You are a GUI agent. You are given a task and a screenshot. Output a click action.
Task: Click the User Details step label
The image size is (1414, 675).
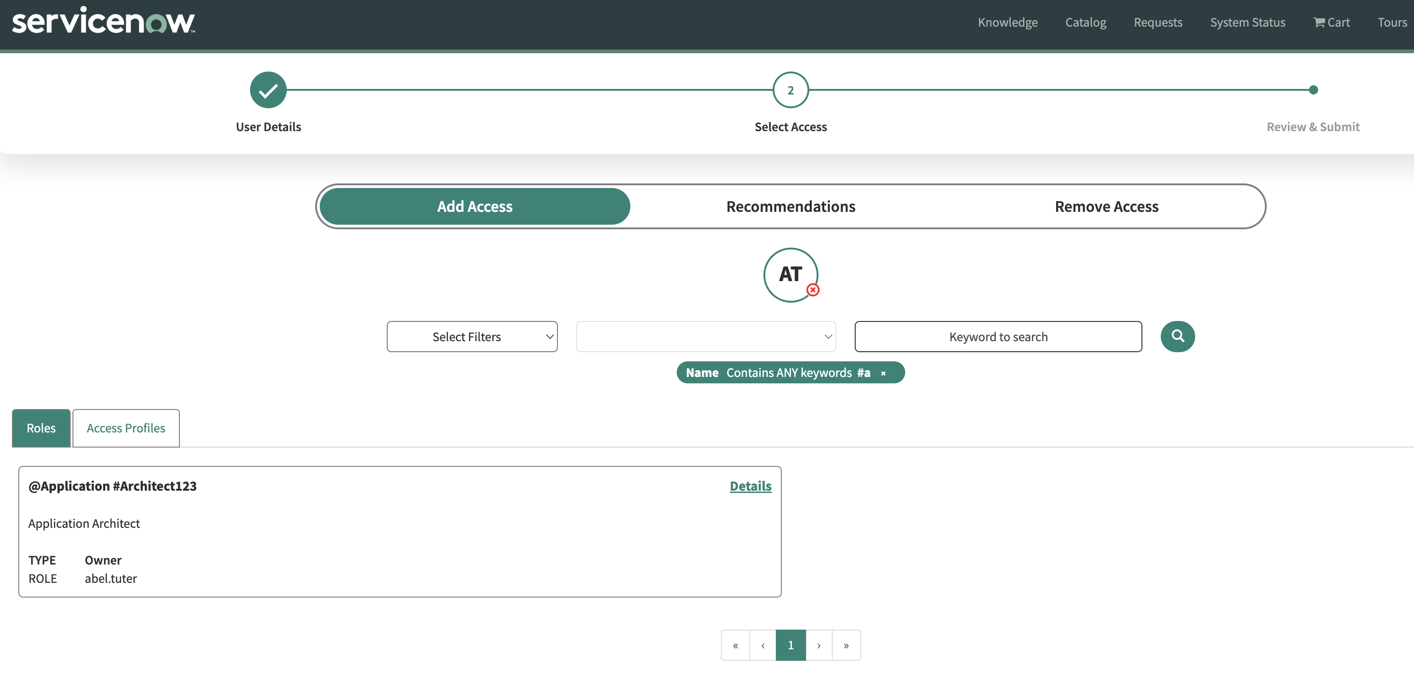point(268,127)
